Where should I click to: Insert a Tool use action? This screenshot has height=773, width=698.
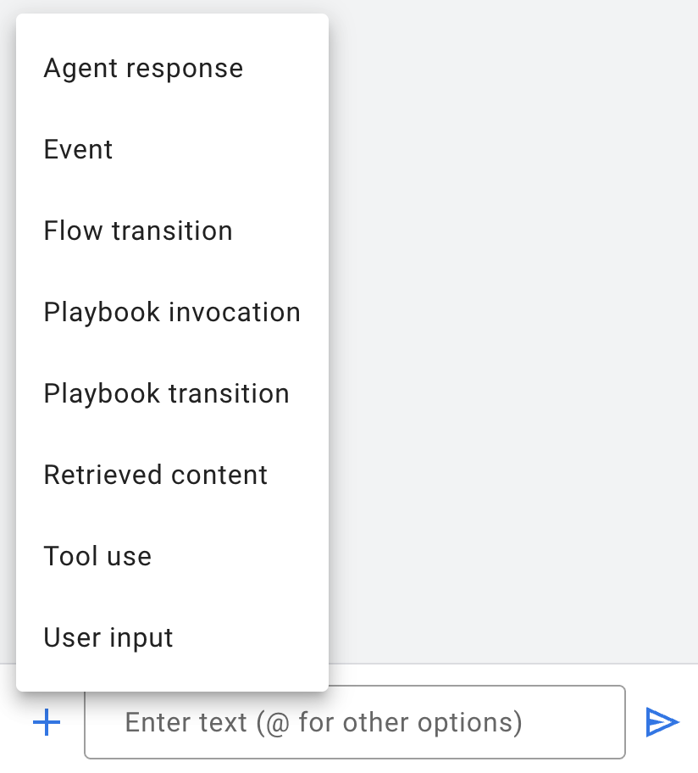coord(97,557)
